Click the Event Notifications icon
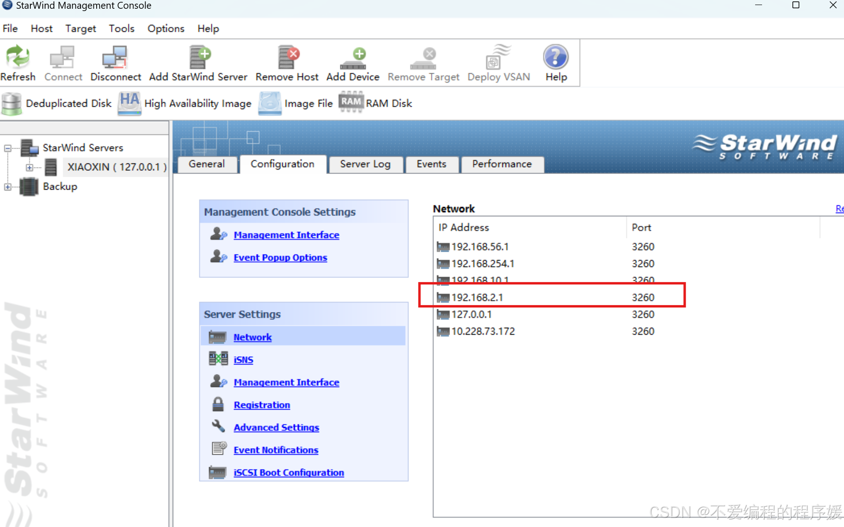The image size is (844, 527). tap(219, 448)
